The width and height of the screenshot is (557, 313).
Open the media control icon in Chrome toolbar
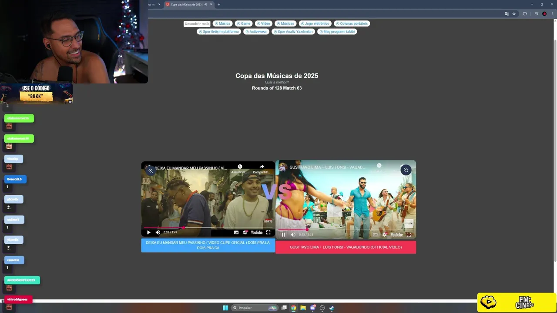[x=537, y=13]
